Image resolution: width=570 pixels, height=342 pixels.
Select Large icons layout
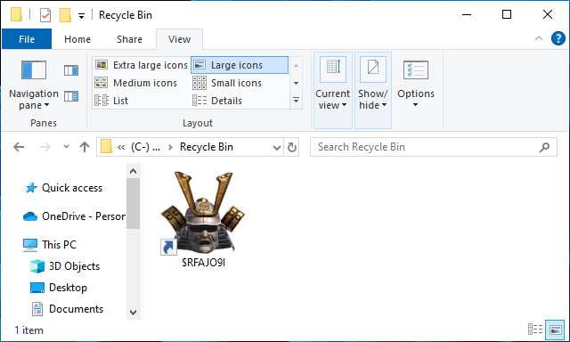(240, 65)
